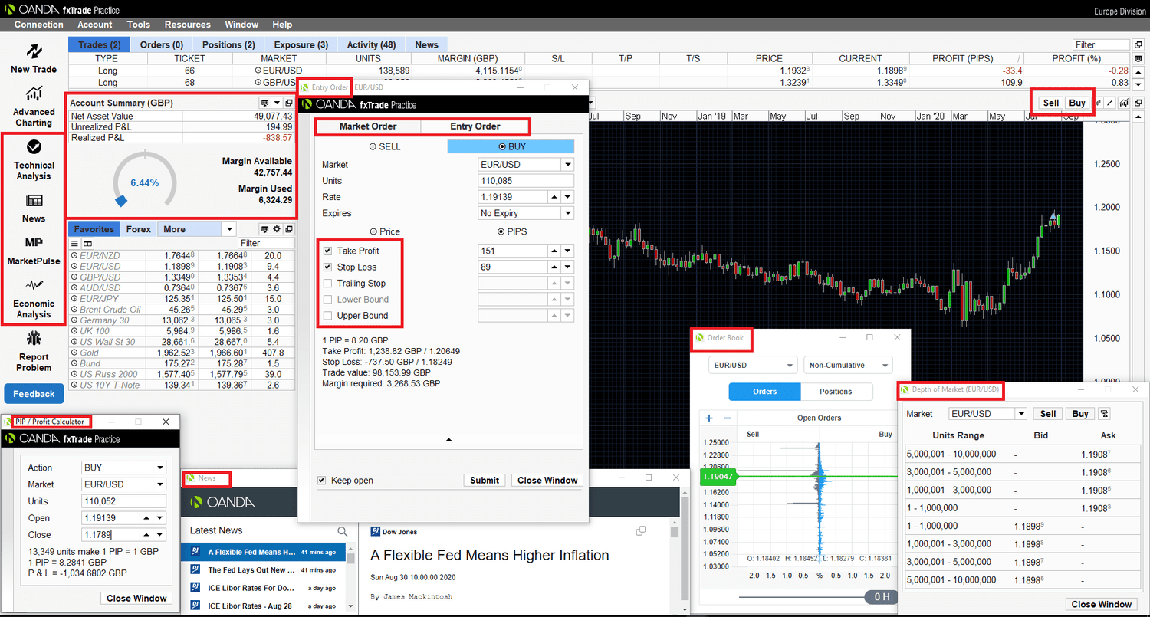Click the Submit button
The height and width of the screenshot is (617, 1150).
click(x=485, y=481)
